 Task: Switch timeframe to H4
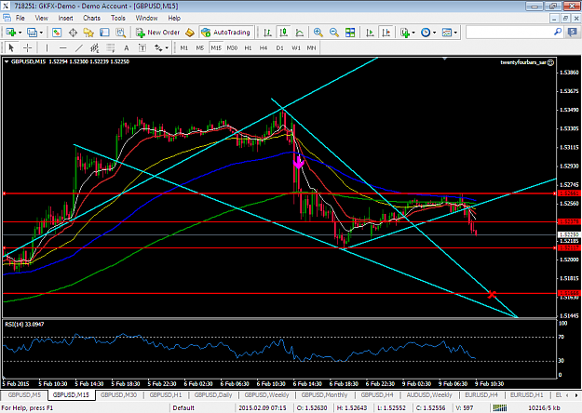(x=264, y=47)
